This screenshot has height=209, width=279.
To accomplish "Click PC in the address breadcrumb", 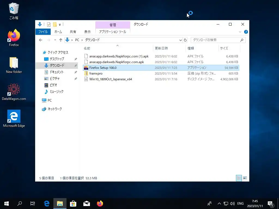I will pyautogui.click(x=77, y=40).
